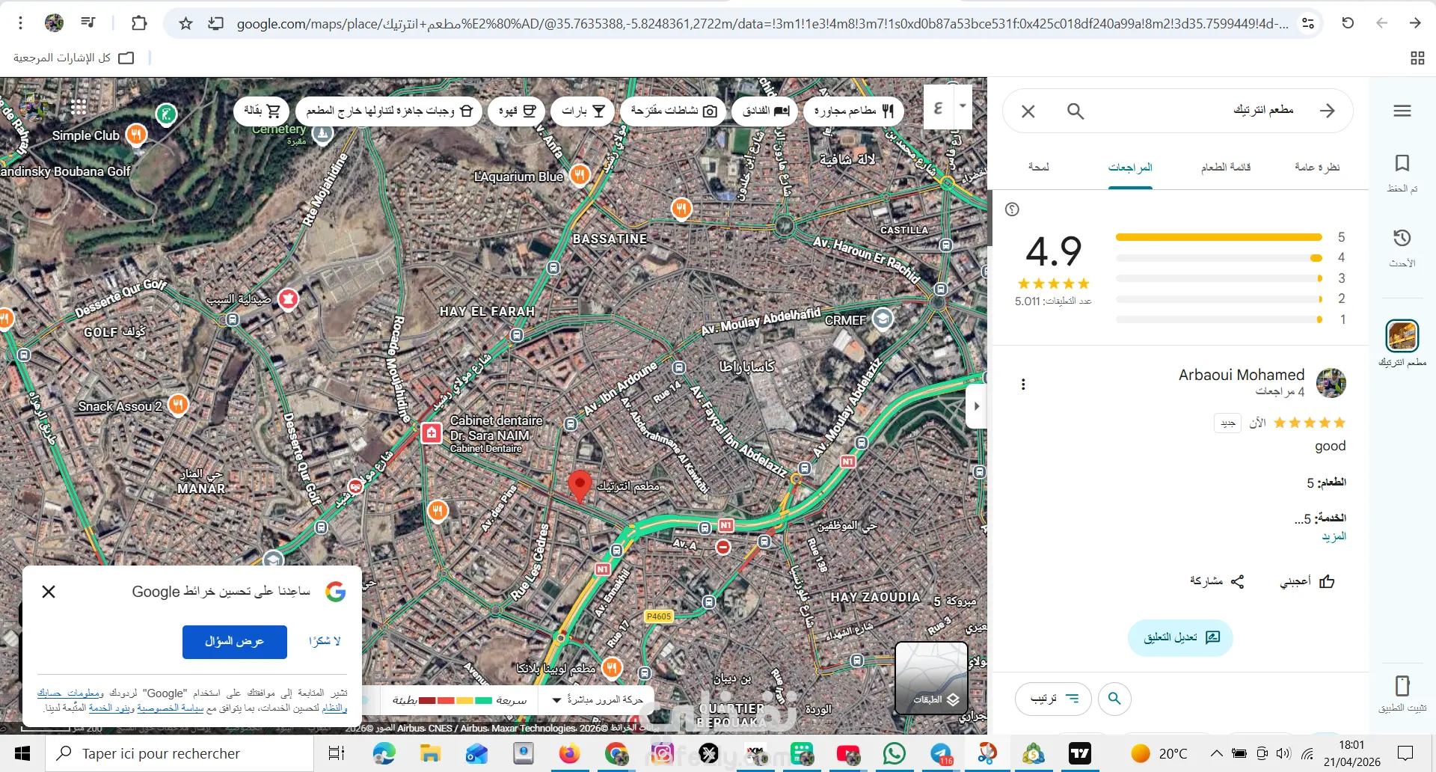Viewport: 1436px width, 772px height.
Task: Reload the page
Action: point(1348,23)
